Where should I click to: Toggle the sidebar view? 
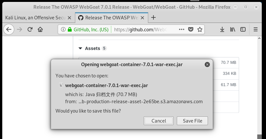(243, 30)
